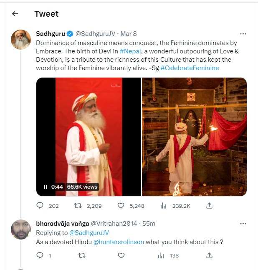
Task: Like bharadvāja vaṅga's reply
Action: (x=121, y=255)
